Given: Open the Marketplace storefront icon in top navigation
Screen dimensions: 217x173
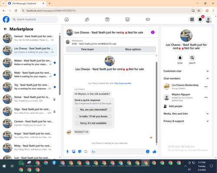Looking at the screenshot, I should (128, 19).
